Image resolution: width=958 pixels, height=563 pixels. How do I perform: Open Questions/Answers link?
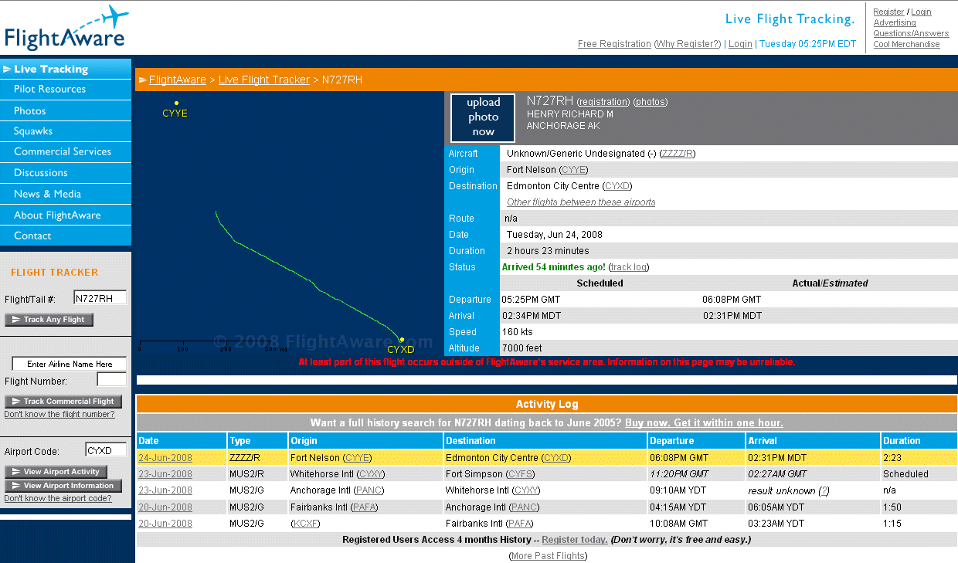click(x=911, y=34)
